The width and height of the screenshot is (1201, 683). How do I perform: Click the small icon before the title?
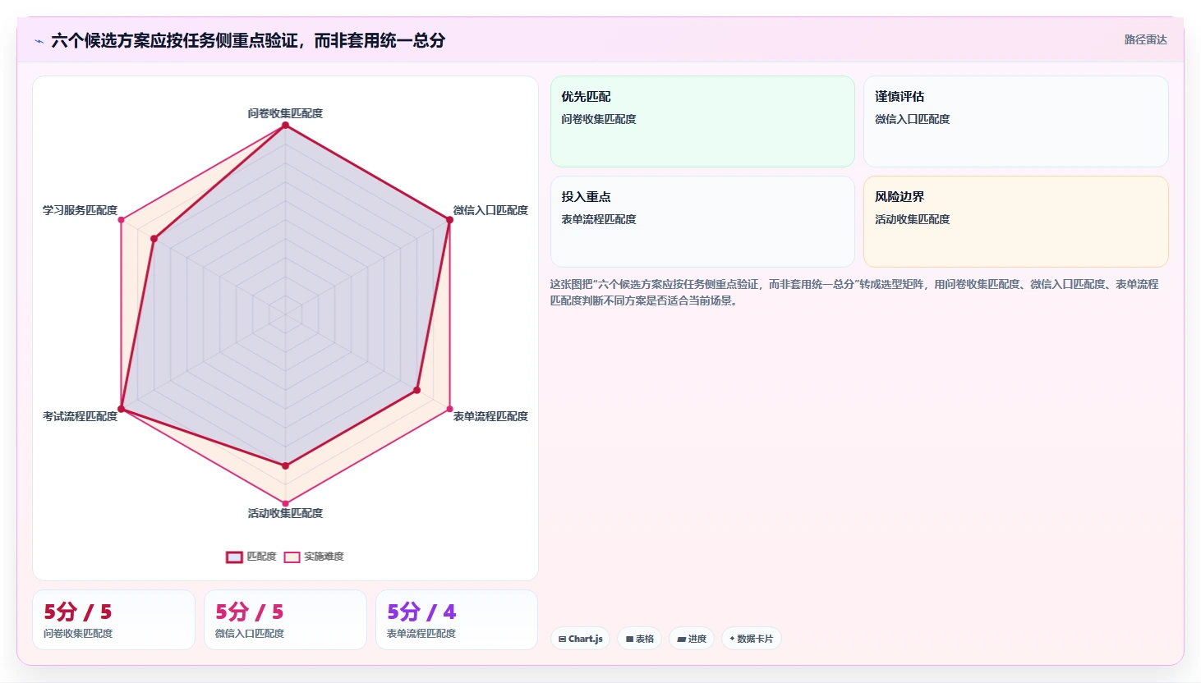[39, 41]
